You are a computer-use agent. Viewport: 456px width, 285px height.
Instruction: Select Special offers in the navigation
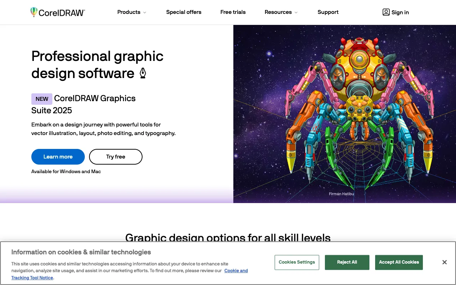(x=183, y=12)
